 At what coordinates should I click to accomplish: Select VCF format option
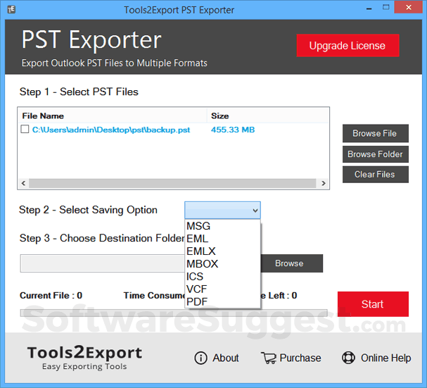222,289
